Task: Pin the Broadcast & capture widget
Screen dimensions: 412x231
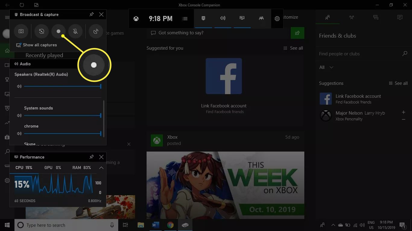Action: 92,14
